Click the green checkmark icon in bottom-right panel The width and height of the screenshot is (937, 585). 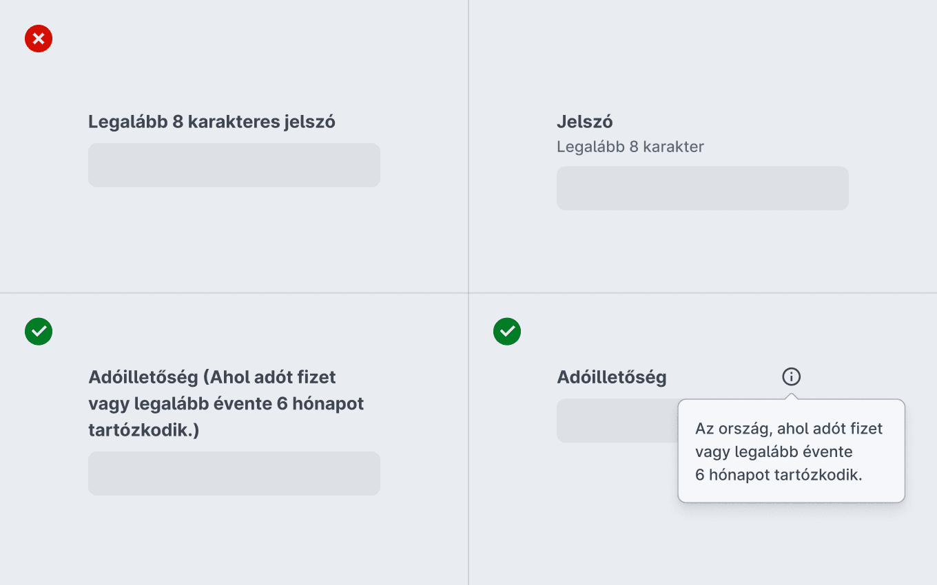point(507,331)
